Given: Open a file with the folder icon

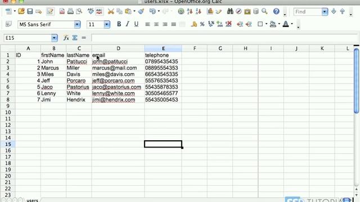Looking at the screenshot, I should tap(21, 11).
